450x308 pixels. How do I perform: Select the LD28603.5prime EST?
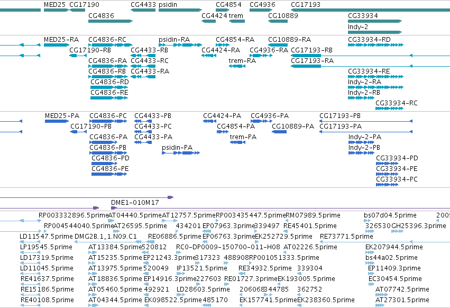(x=203, y=289)
